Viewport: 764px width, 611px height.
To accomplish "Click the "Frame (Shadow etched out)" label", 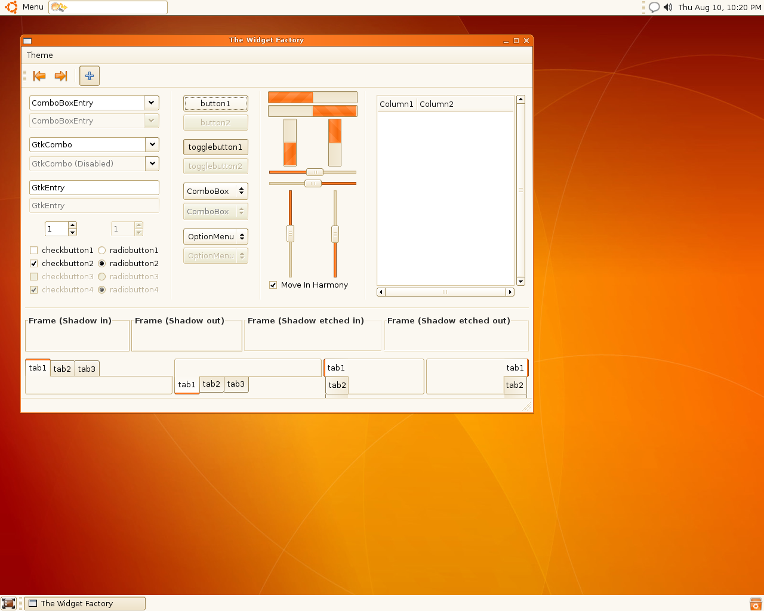I will coord(449,321).
